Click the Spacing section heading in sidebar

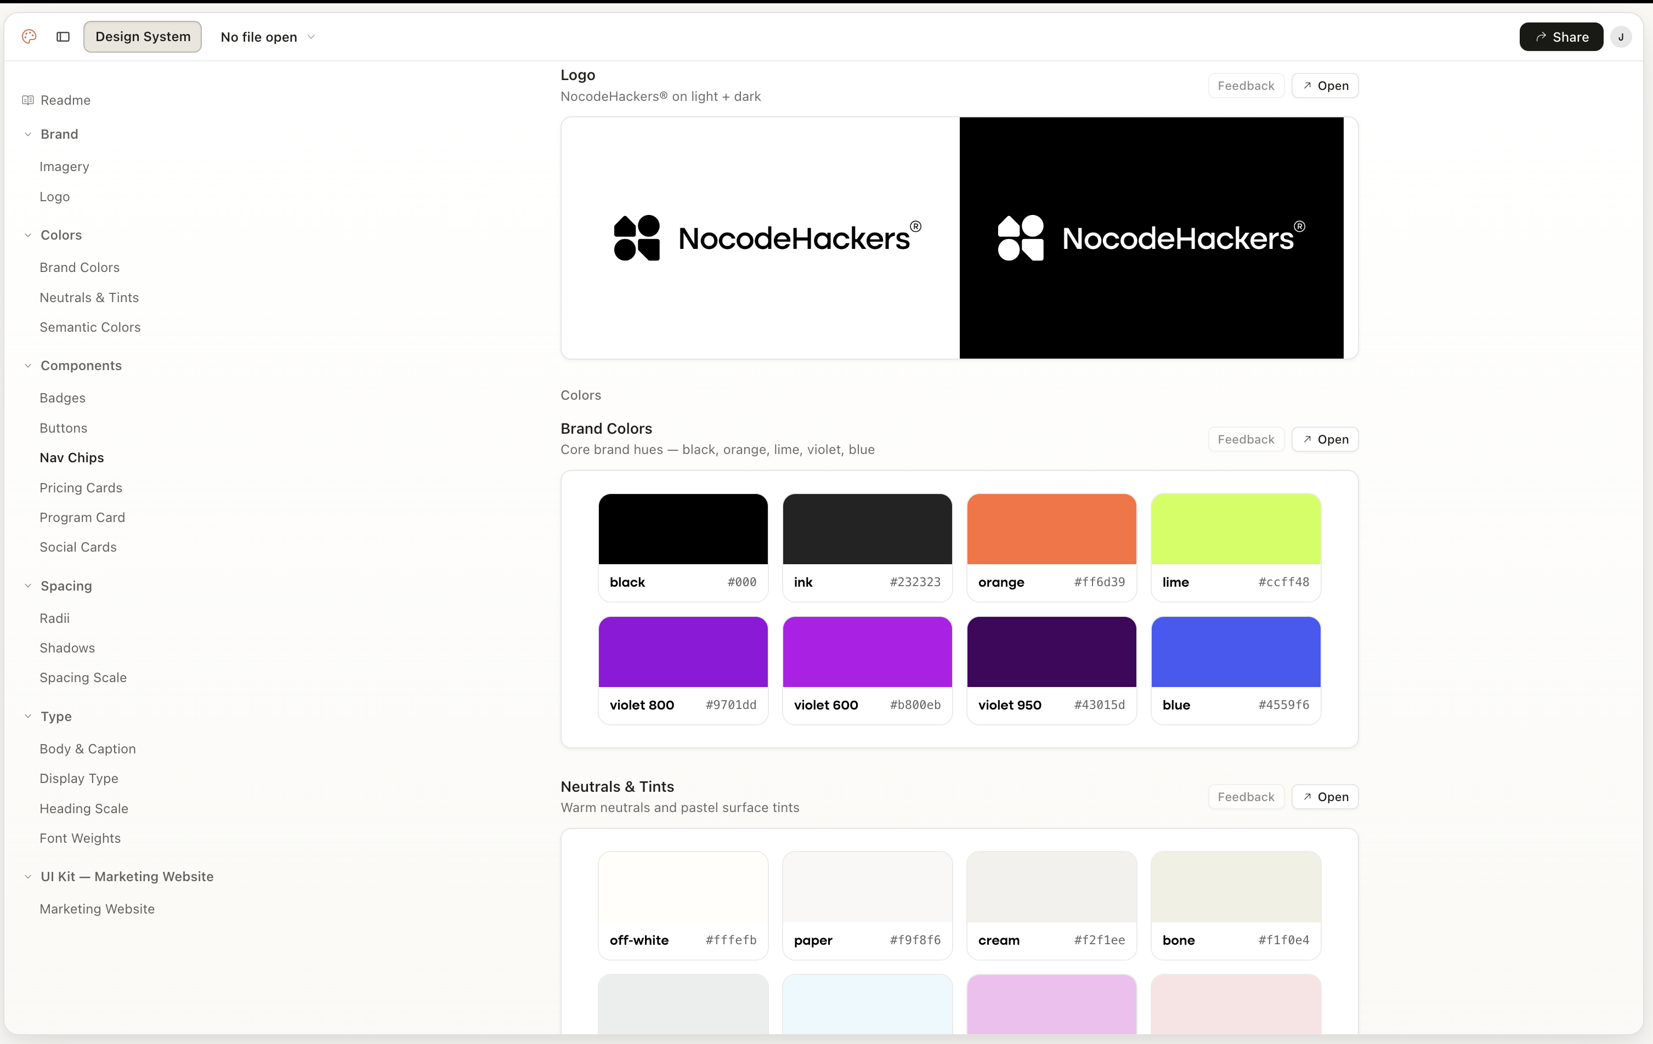pos(66,586)
